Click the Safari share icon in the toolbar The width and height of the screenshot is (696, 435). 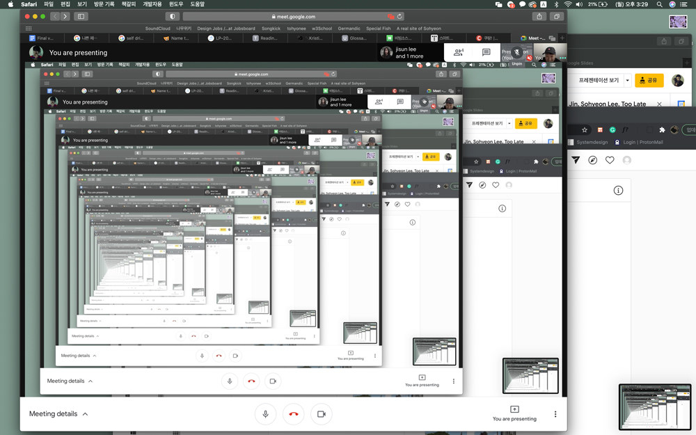pos(539,16)
